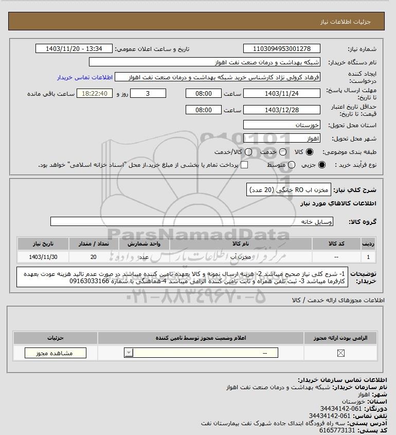This screenshot has height=435, width=396.
Task: Select the خدمت radio button
Action: tap(283, 152)
